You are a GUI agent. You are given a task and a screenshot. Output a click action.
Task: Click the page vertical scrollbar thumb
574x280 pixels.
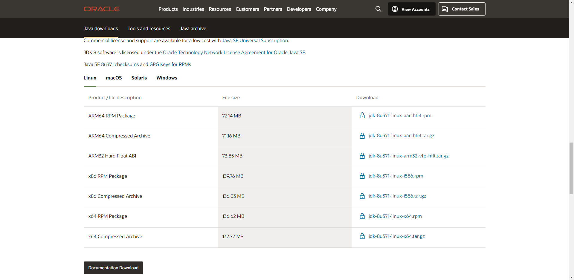(571, 168)
